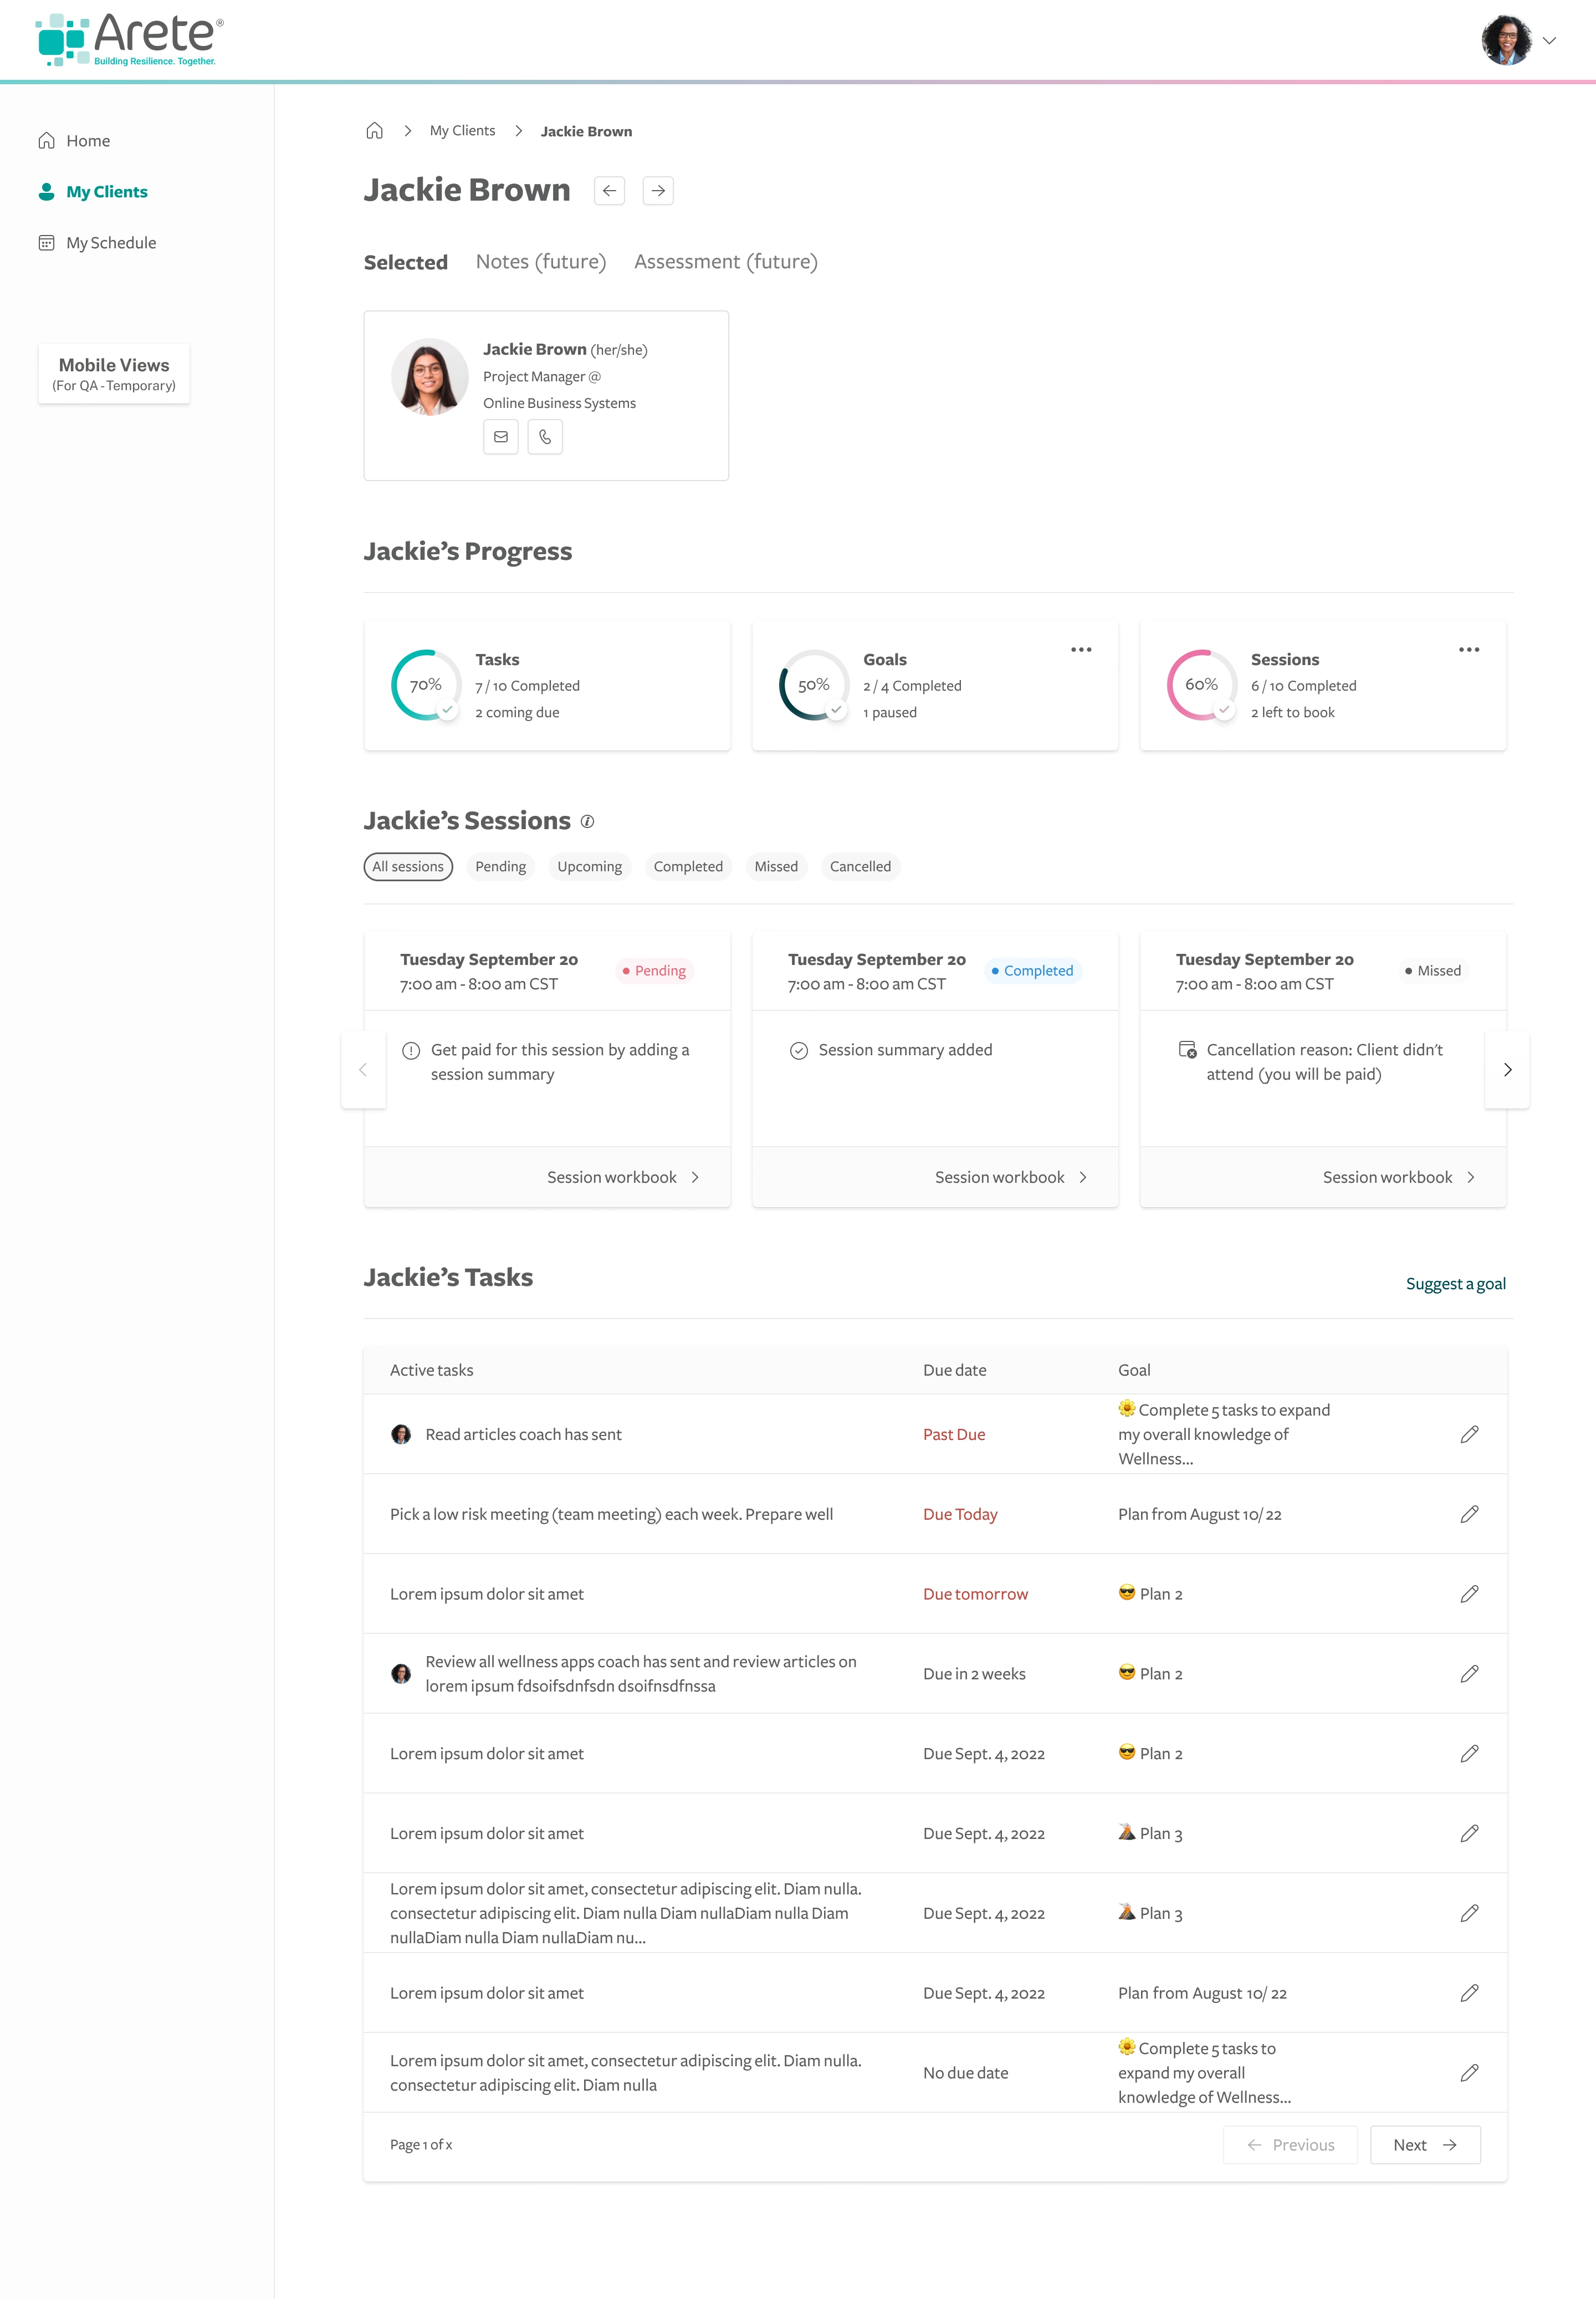Click the home breadcrumb icon
Viewport: 1596px width, 2299px height.
(x=375, y=131)
